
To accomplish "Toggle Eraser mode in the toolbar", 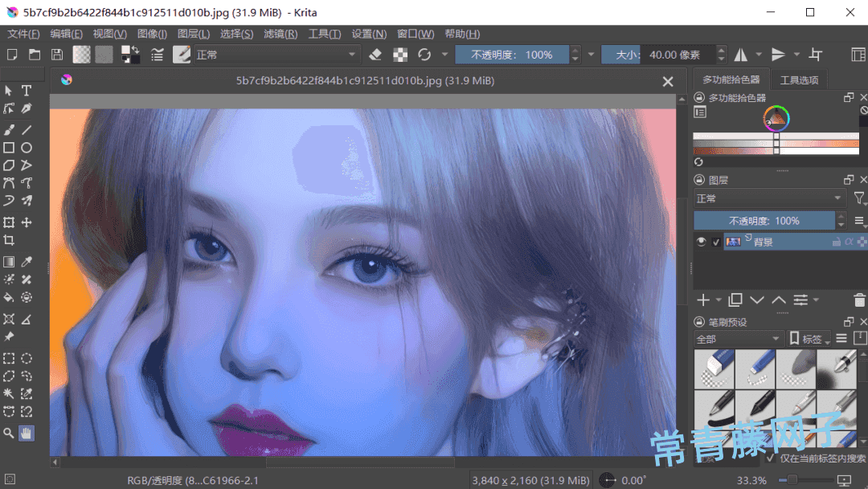I will tap(375, 55).
